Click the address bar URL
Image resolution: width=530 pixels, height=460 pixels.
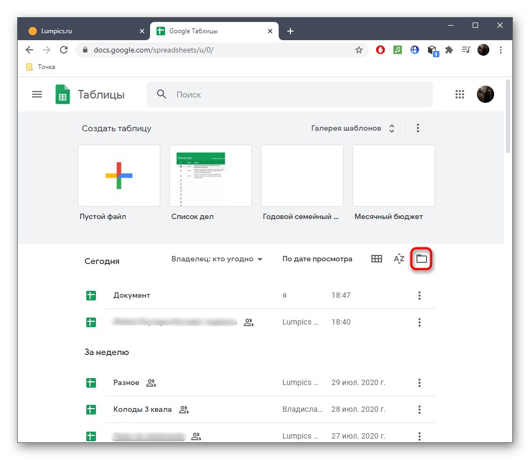pos(153,50)
